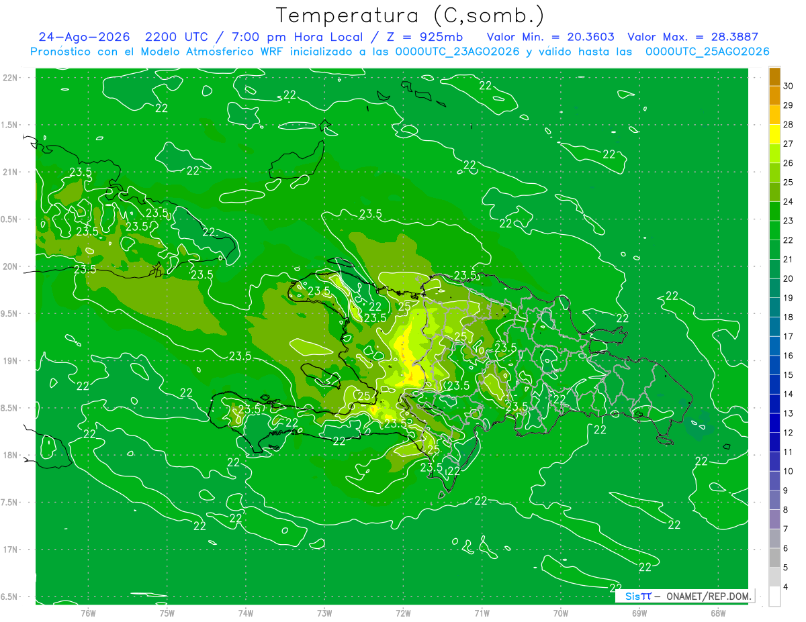The width and height of the screenshot is (806, 622).
Task: Click colorbar value "29"
Action: [789, 105]
